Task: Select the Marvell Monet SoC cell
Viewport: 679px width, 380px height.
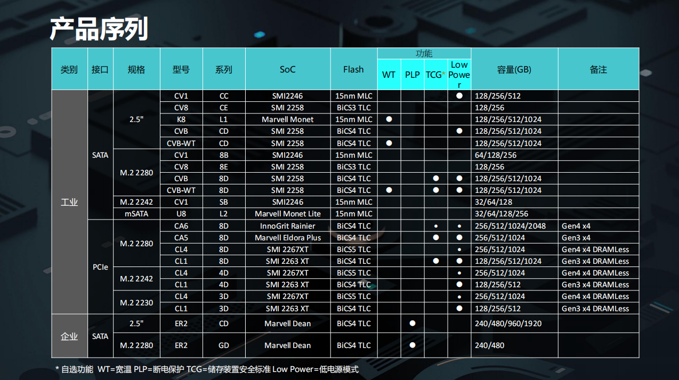Action: 288,119
